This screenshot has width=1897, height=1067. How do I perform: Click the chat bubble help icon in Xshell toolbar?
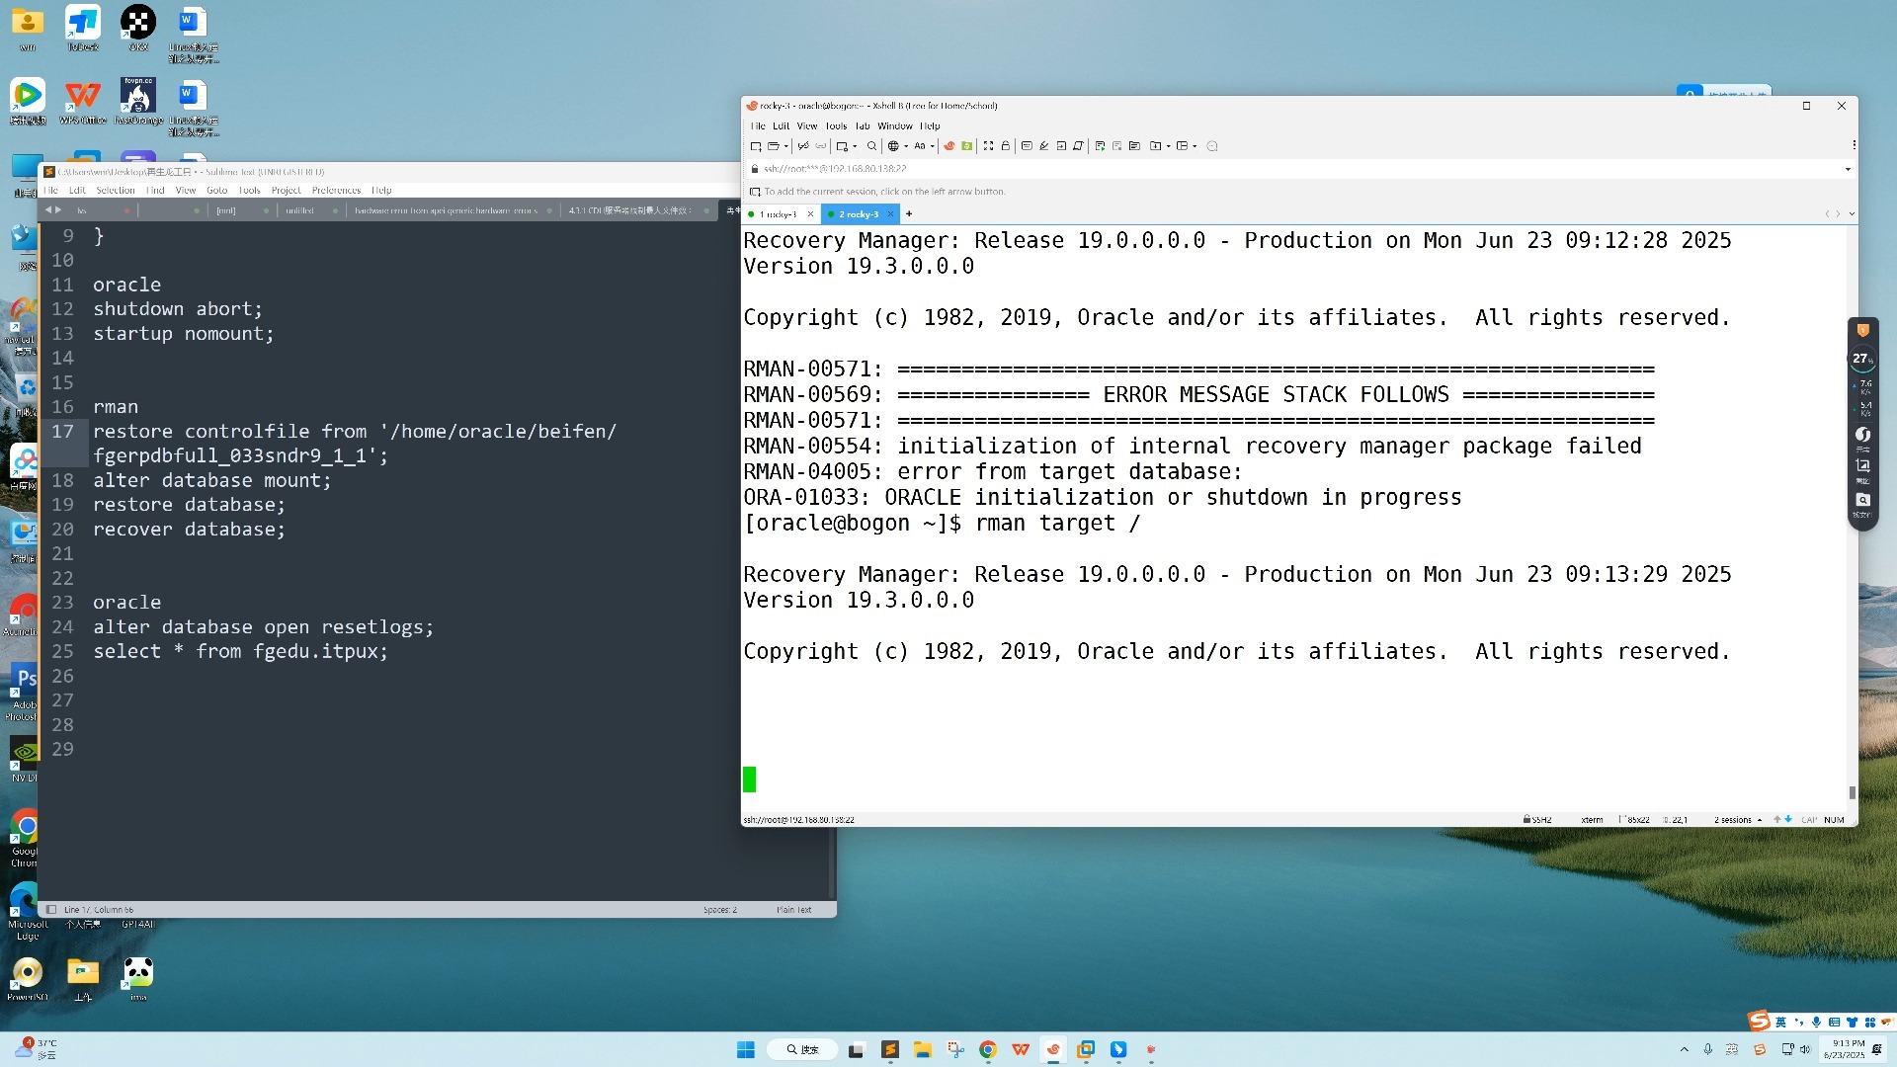point(1212,146)
